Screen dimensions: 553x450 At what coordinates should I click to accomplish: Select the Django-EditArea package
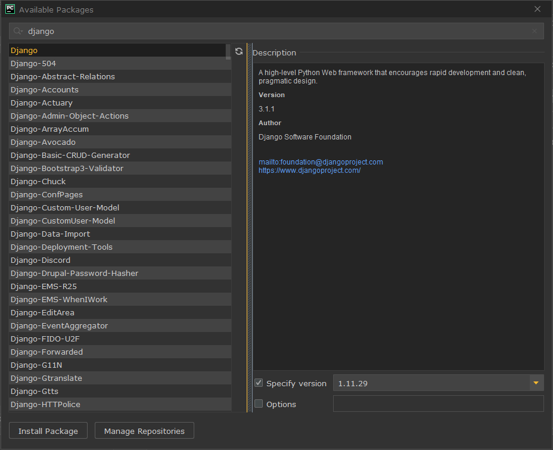click(120, 312)
